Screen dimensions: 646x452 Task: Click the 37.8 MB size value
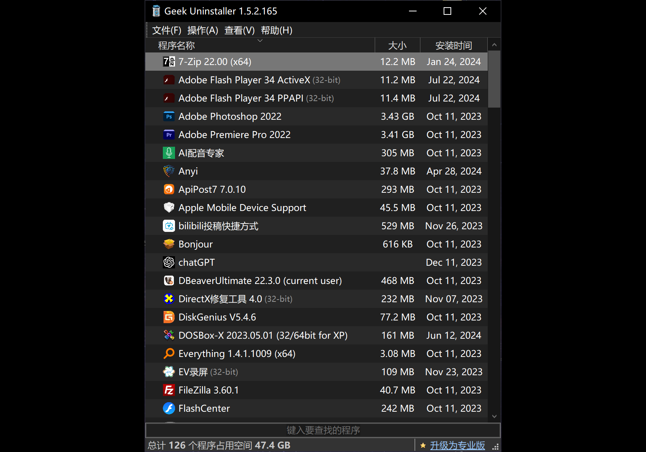click(x=398, y=171)
